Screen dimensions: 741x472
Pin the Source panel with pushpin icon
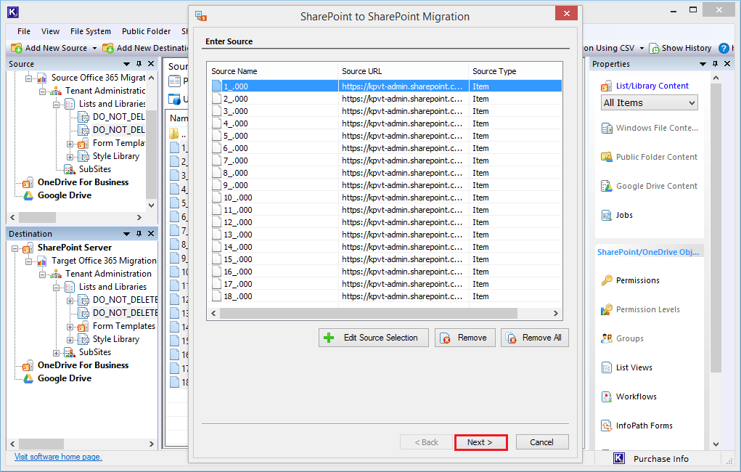coord(139,63)
